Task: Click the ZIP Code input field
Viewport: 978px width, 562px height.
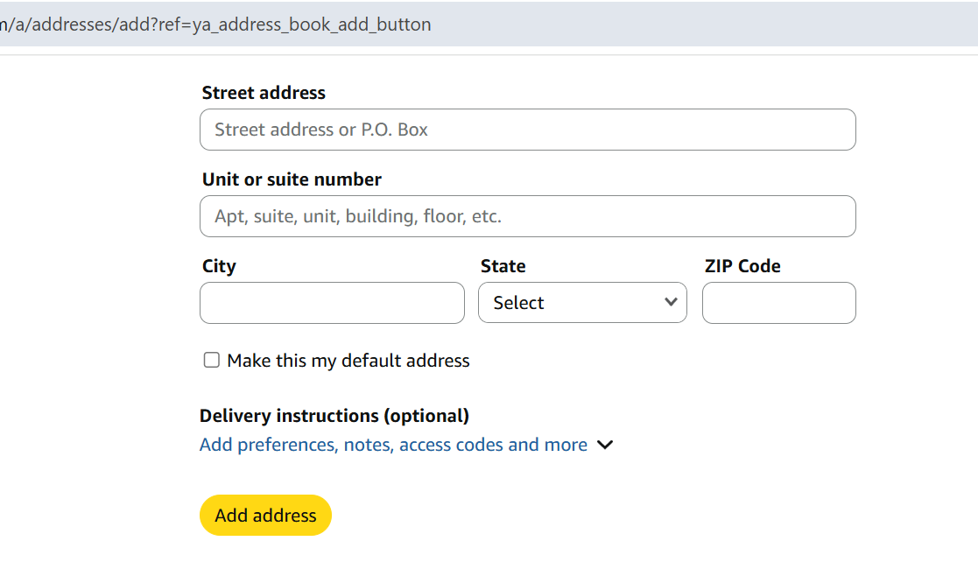Action: [x=779, y=303]
